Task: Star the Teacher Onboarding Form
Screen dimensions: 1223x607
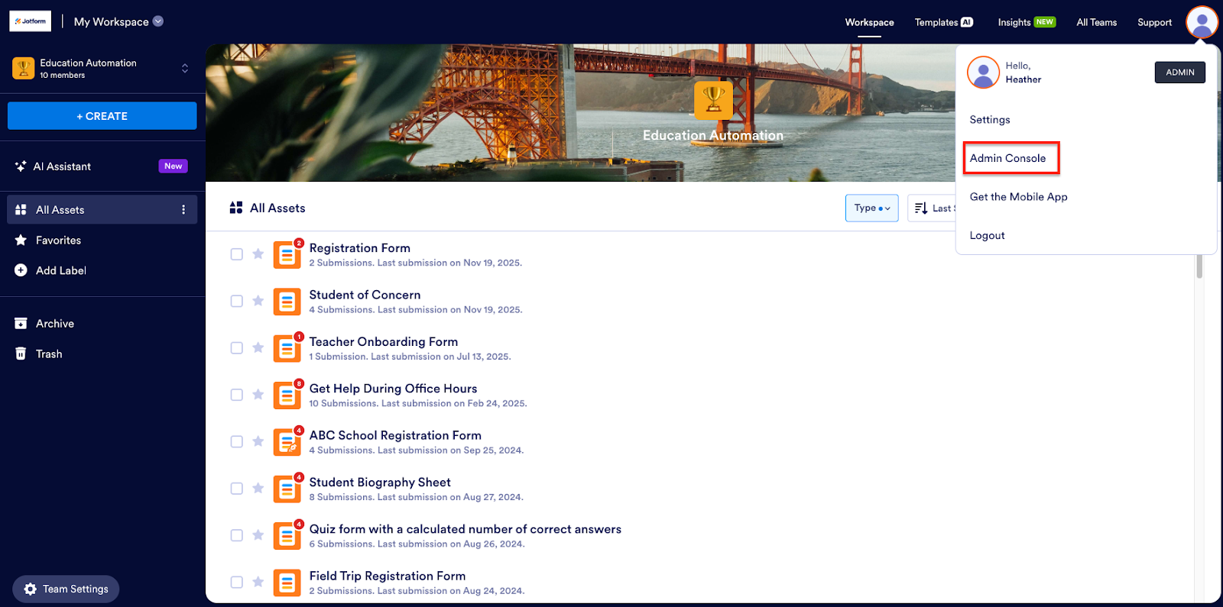Action: click(x=258, y=348)
